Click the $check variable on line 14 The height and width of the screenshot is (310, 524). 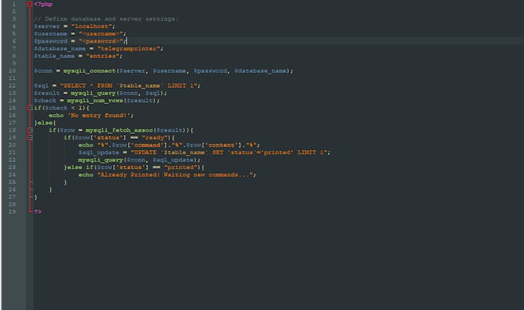pos(45,101)
